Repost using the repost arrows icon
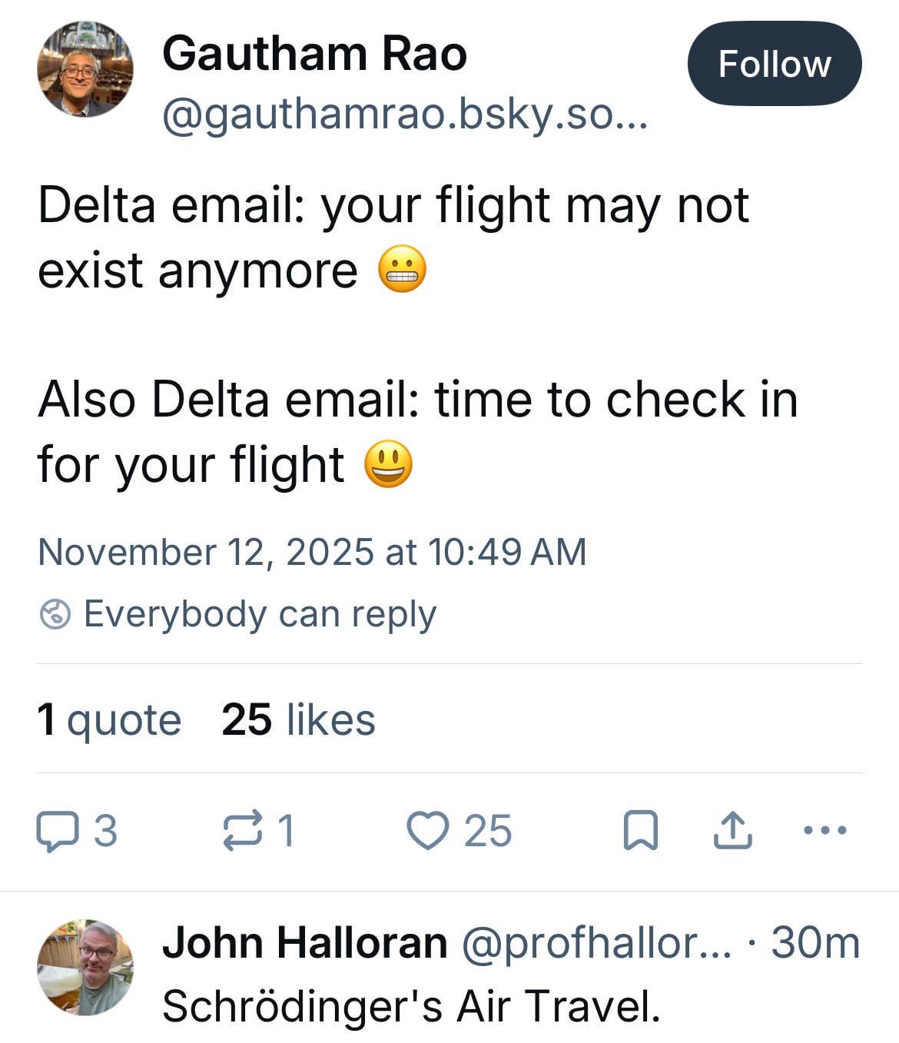 (x=242, y=832)
